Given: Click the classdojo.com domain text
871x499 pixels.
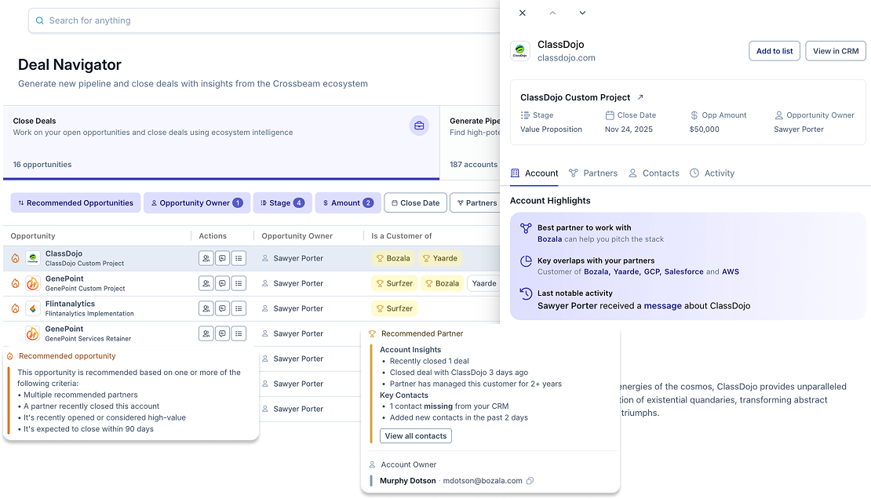Looking at the screenshot, I should (x=566, y=58).
